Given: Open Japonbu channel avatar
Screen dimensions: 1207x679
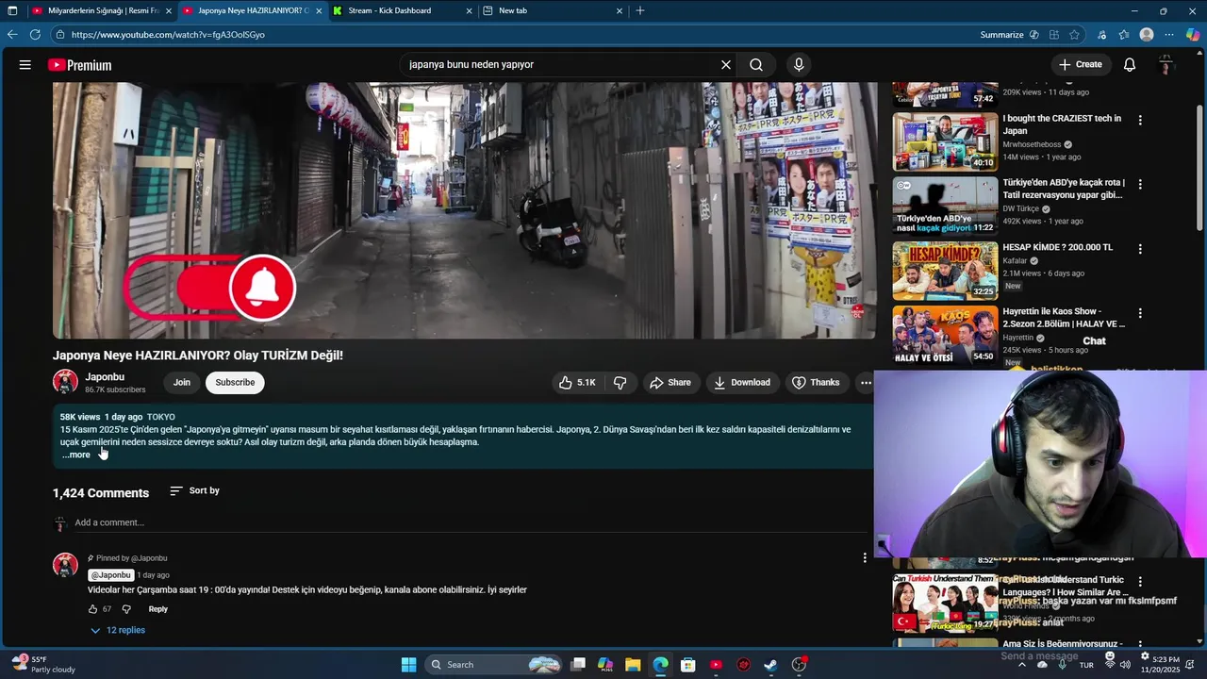Looking at the screenshot, I should 65,382.
